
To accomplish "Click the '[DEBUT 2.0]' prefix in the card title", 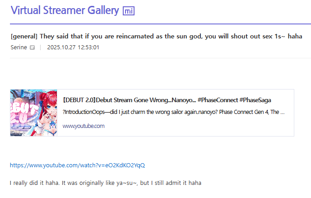I will [x=79, y=100].
